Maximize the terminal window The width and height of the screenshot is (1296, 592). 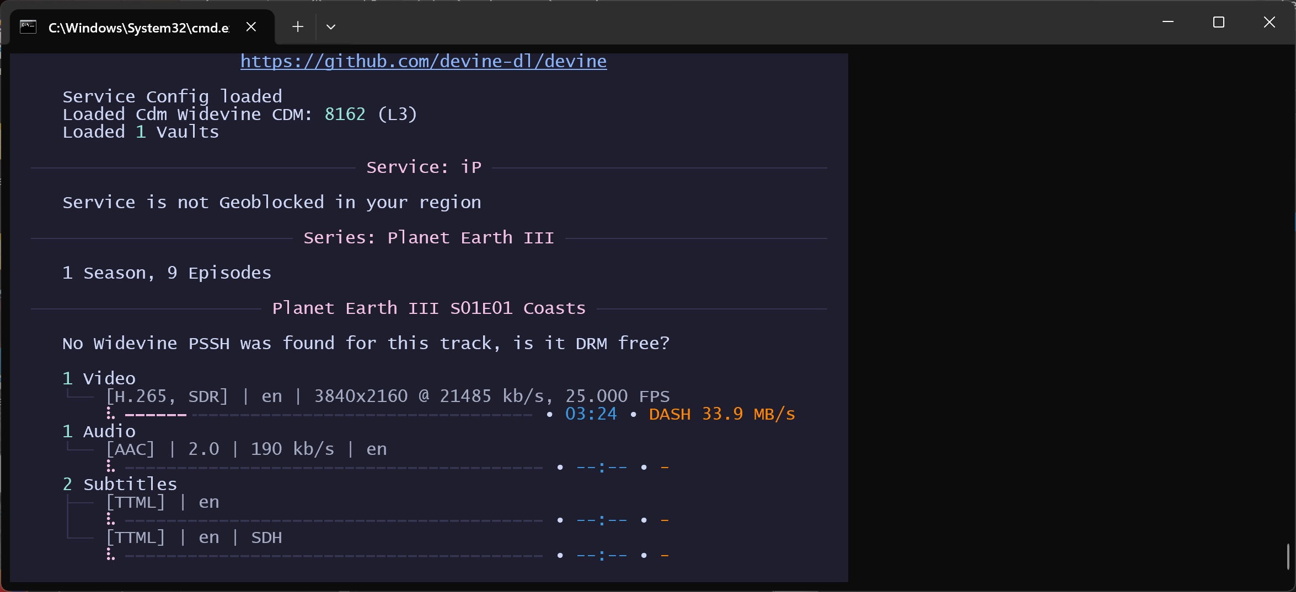pyautogui.click(x=1219, y=22)
